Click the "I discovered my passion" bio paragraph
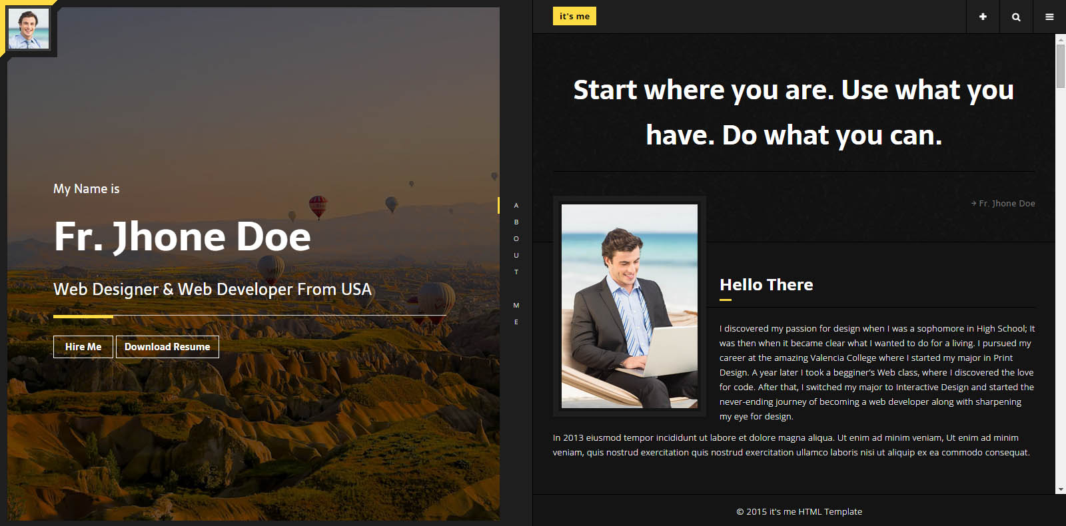This screenshot has width=1066, height=526. [x=876, y=372]
